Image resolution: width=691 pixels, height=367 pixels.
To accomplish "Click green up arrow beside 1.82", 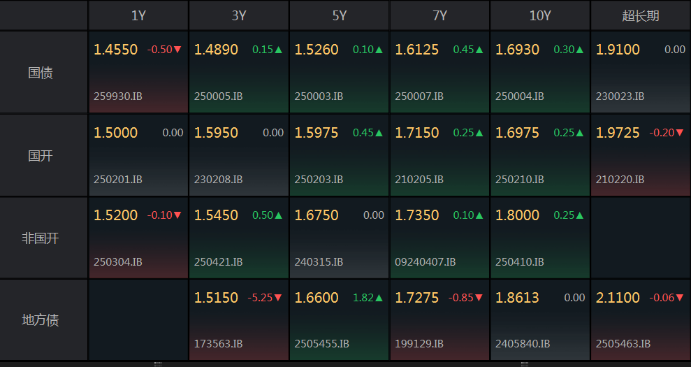I will (x=379, y=298).
